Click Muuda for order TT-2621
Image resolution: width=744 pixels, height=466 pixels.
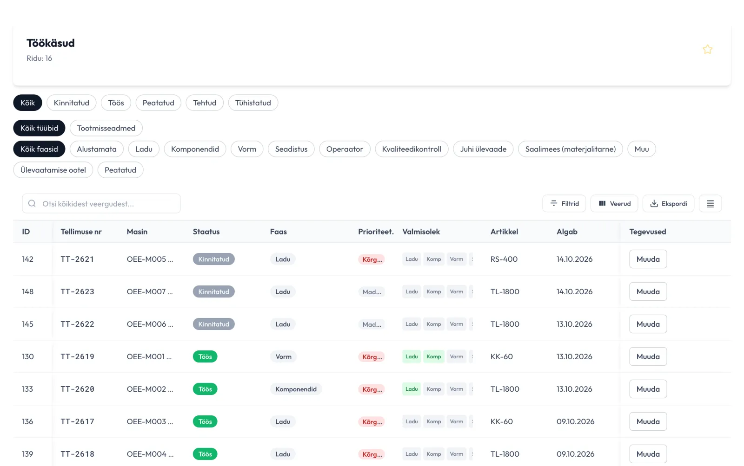648,259
